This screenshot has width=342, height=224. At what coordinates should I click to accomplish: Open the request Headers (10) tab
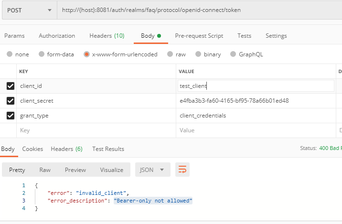[x=107, y=36]
